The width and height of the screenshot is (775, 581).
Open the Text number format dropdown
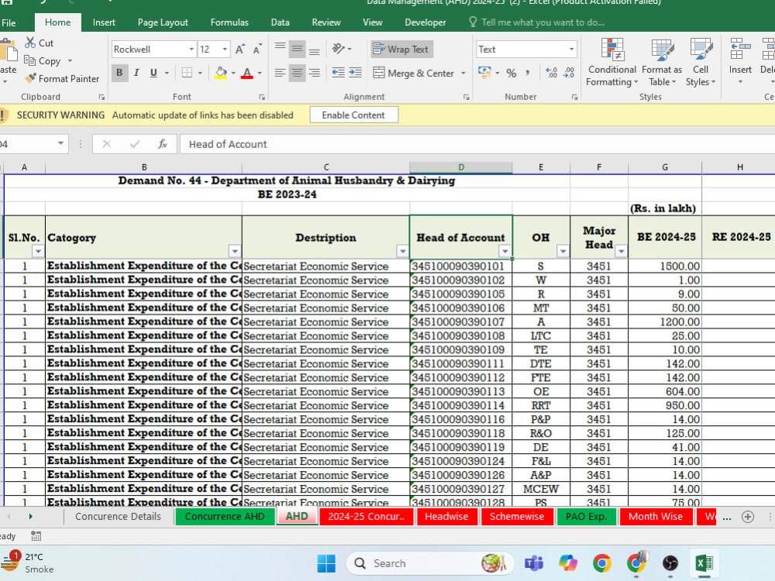(x=571, y=49)
